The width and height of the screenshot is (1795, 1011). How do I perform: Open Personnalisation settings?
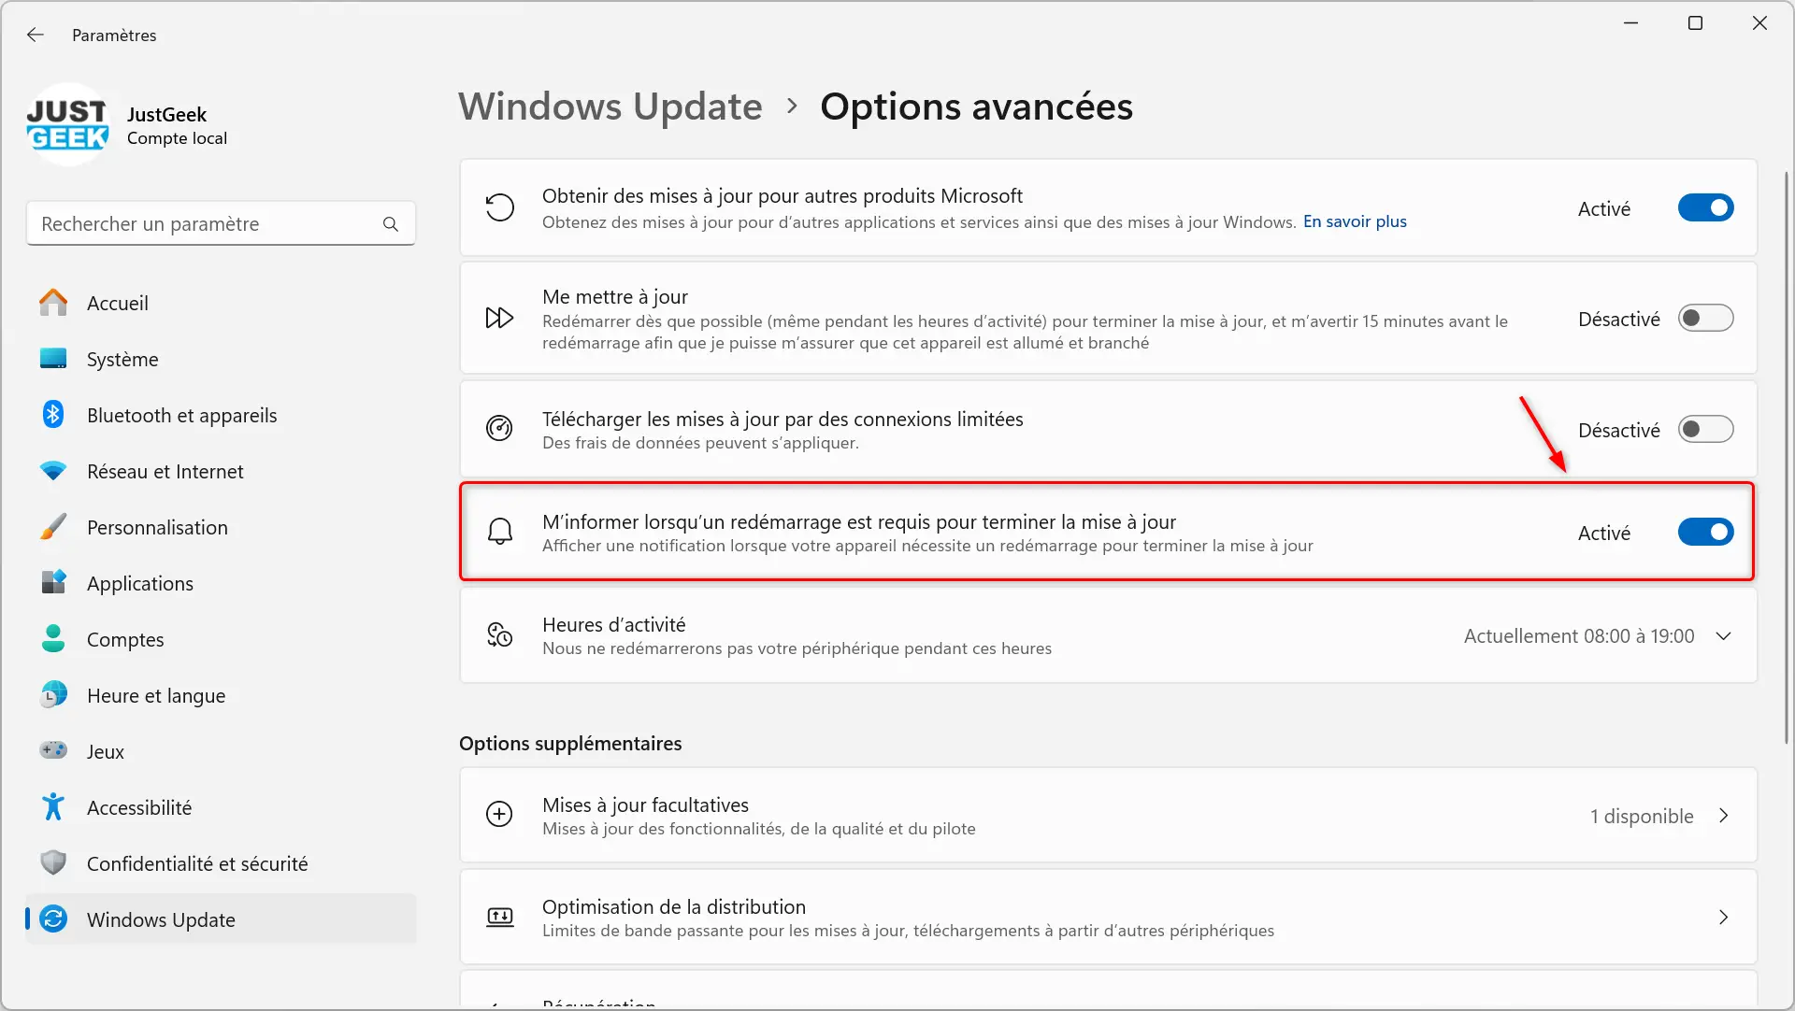(x=221, y=527)
